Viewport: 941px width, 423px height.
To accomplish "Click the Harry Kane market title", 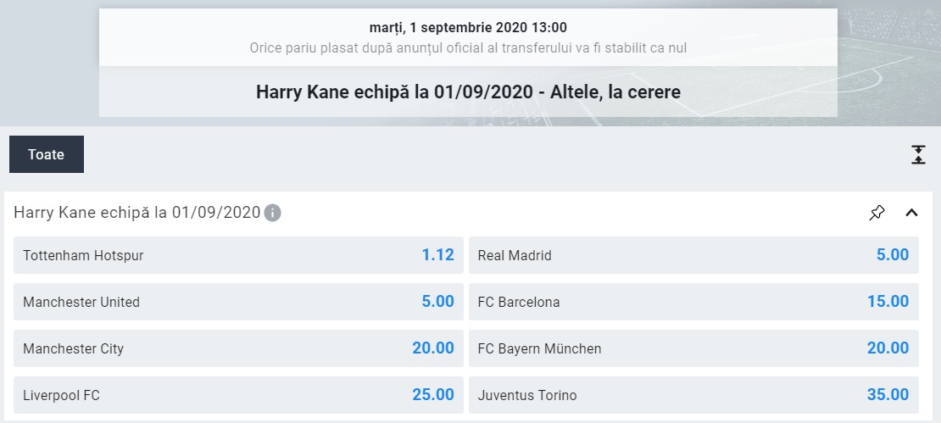I will pyautogui.click(x=136, y=213).
